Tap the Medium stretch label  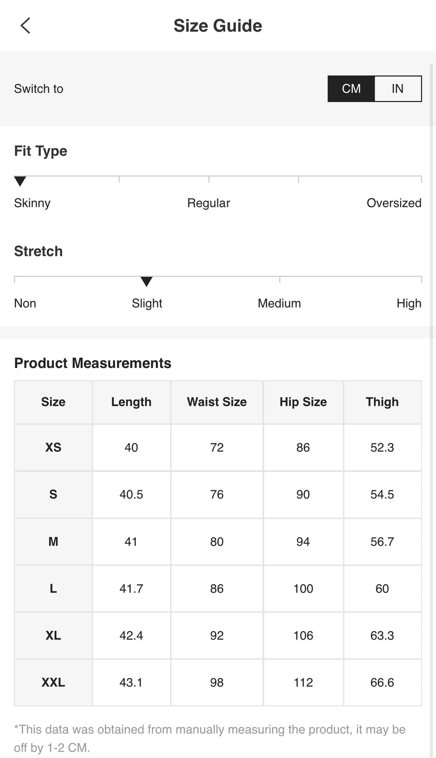coord(279,303)
